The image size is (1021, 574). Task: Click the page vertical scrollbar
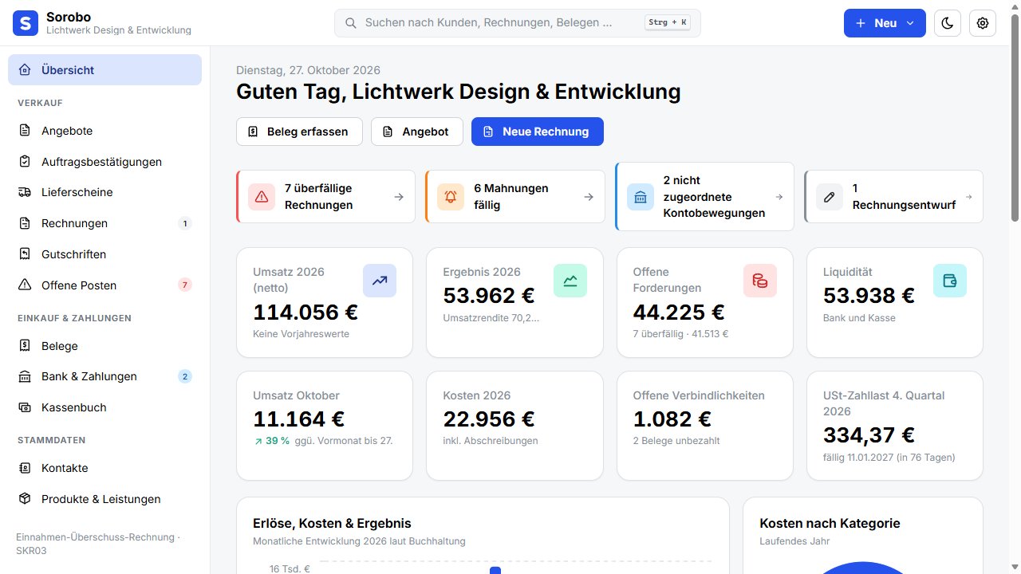(x=1015, y=116)
